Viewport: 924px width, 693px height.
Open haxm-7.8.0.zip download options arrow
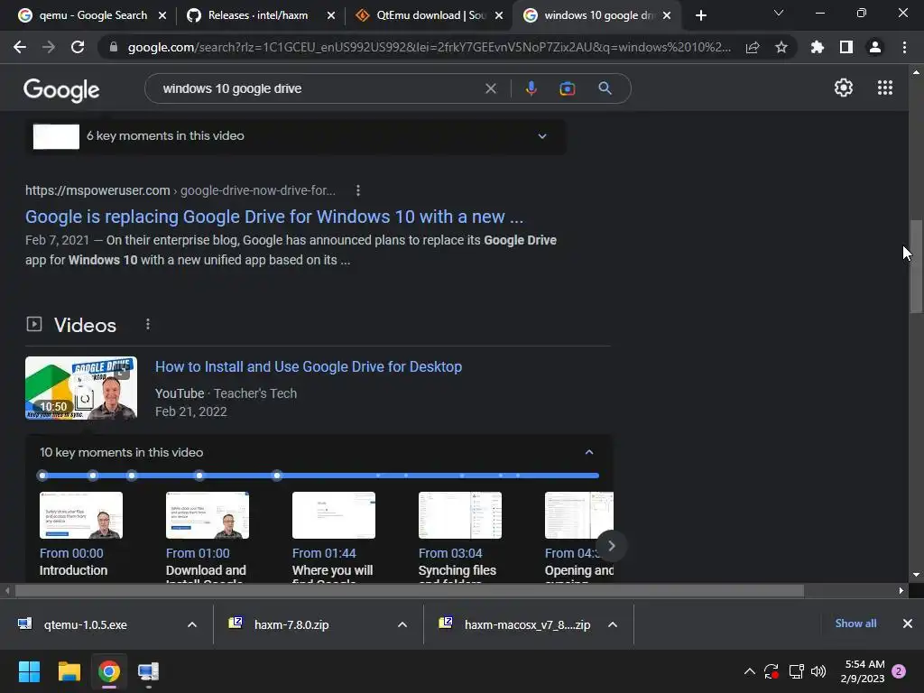point(402,624)
